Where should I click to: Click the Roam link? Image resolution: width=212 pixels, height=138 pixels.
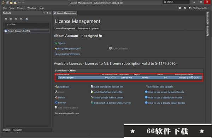[x=61, y=92]
